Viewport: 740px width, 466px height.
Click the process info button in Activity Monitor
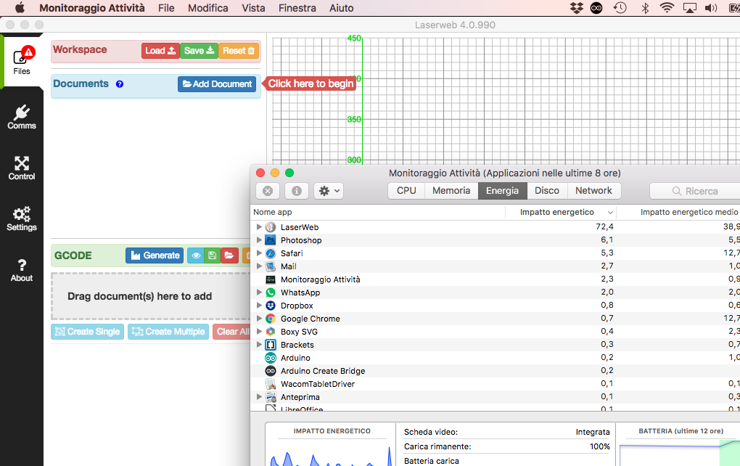[297, 191]
